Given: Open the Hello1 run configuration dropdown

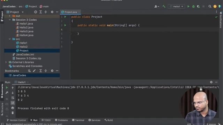Looking at the screenshot, I should (x=176, y=6).
